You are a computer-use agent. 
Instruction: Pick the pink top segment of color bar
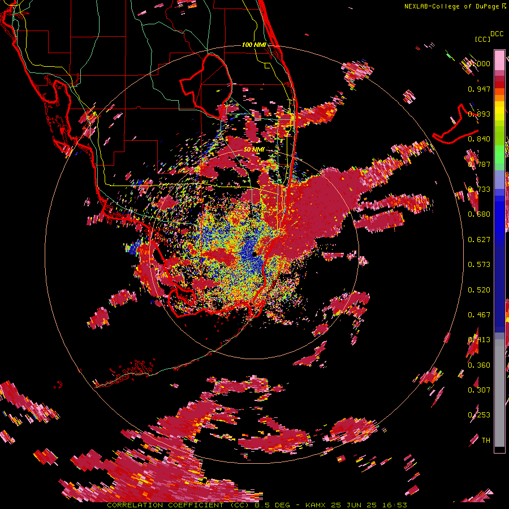click(x=499, y=60)
